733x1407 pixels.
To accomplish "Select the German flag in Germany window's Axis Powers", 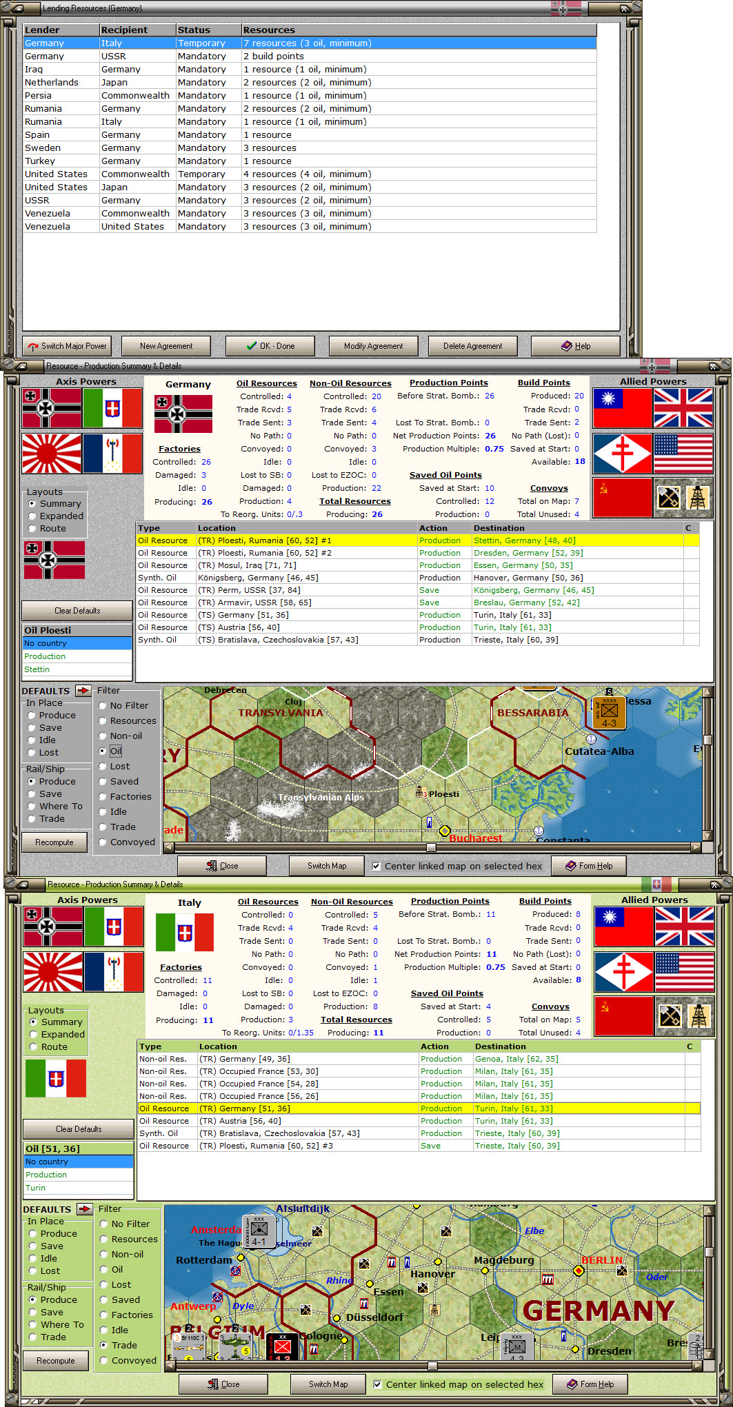I will click(x=52, y=408).
